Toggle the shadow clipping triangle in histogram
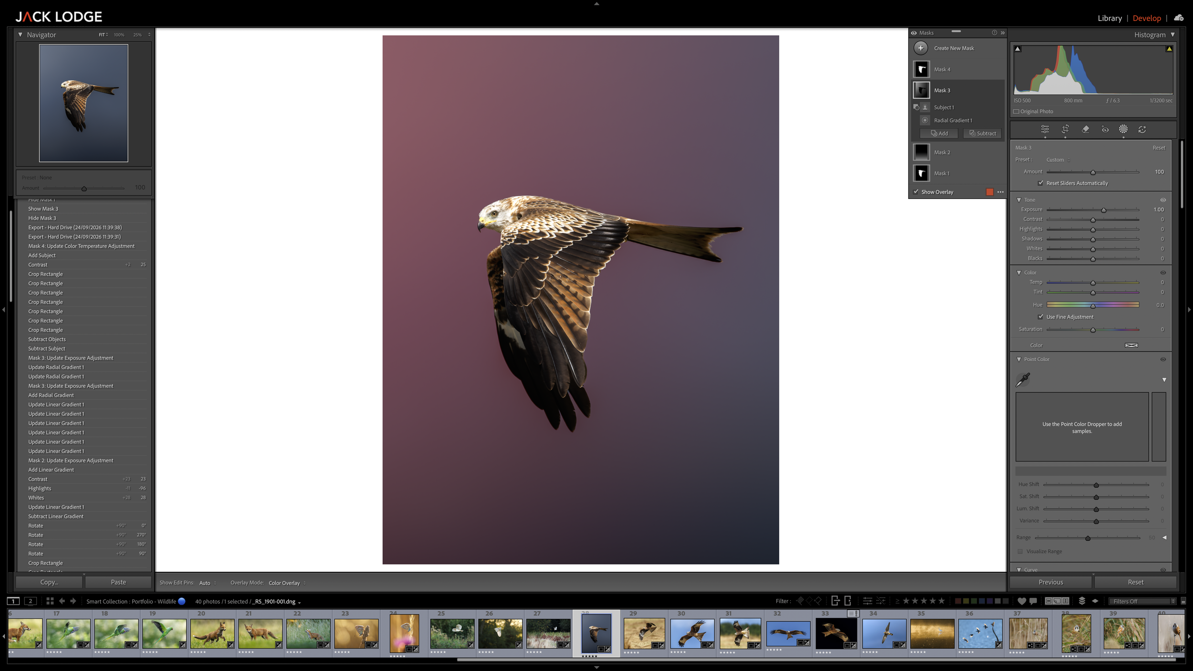The image size is (1193, 671). coord(1017,49)
